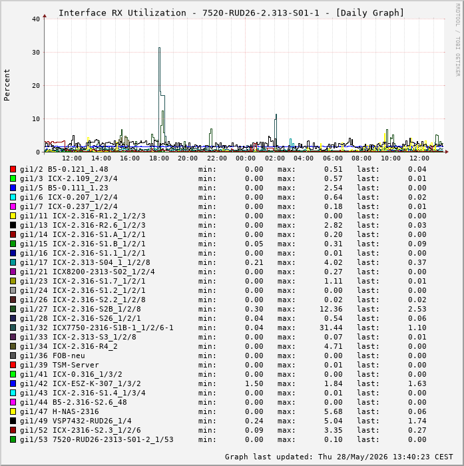Image resolution: width=464 pixels, height=466 pixels.
Task: Click the swatch for gi1/32 ICX7750-2316-S1B-1
Action: pos(13,328)
